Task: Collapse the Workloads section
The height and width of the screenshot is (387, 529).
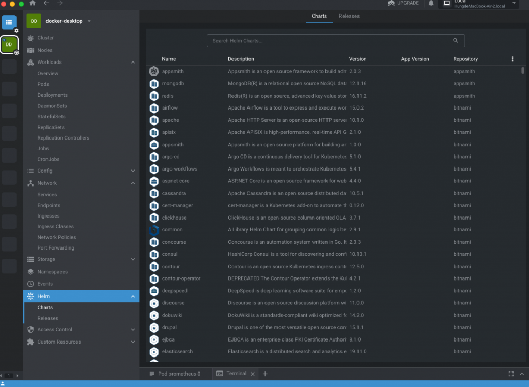Action: [x=133, y=62]
